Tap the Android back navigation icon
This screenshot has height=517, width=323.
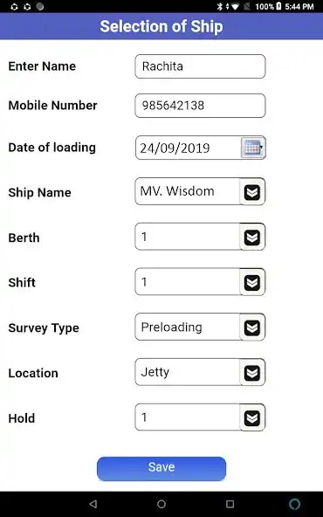click(93, 504)
